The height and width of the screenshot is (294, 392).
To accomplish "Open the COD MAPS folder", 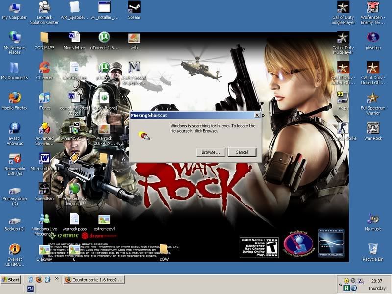I will click(44, 37).
